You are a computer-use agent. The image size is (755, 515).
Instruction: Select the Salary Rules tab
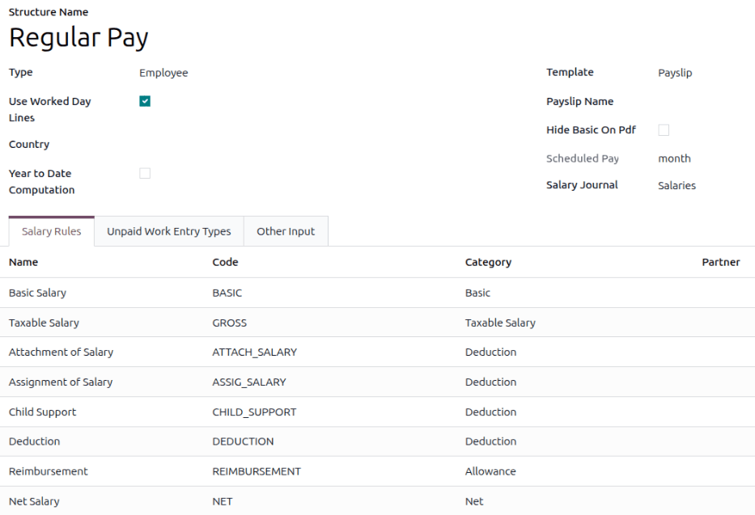52,231
